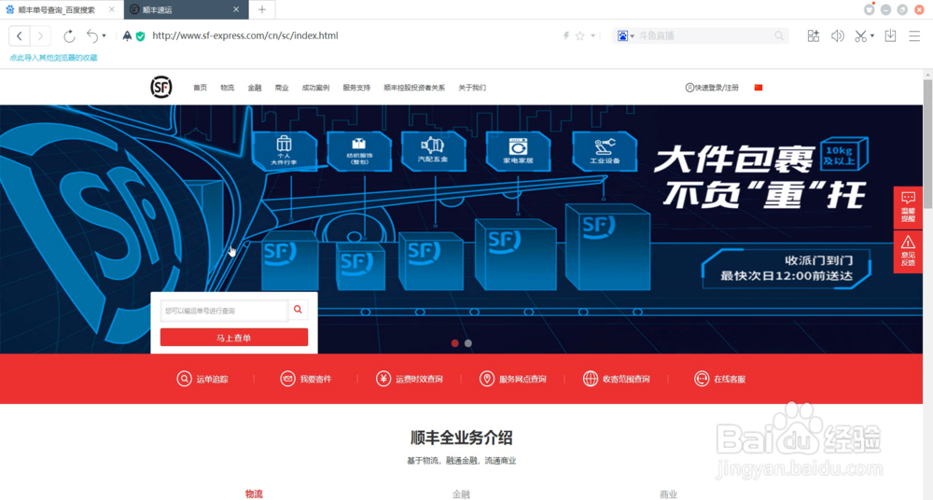This screenshot has width=933, height=500.
Task: Click the magnifier icon in browser search box
Action: (x=779, y=35)
